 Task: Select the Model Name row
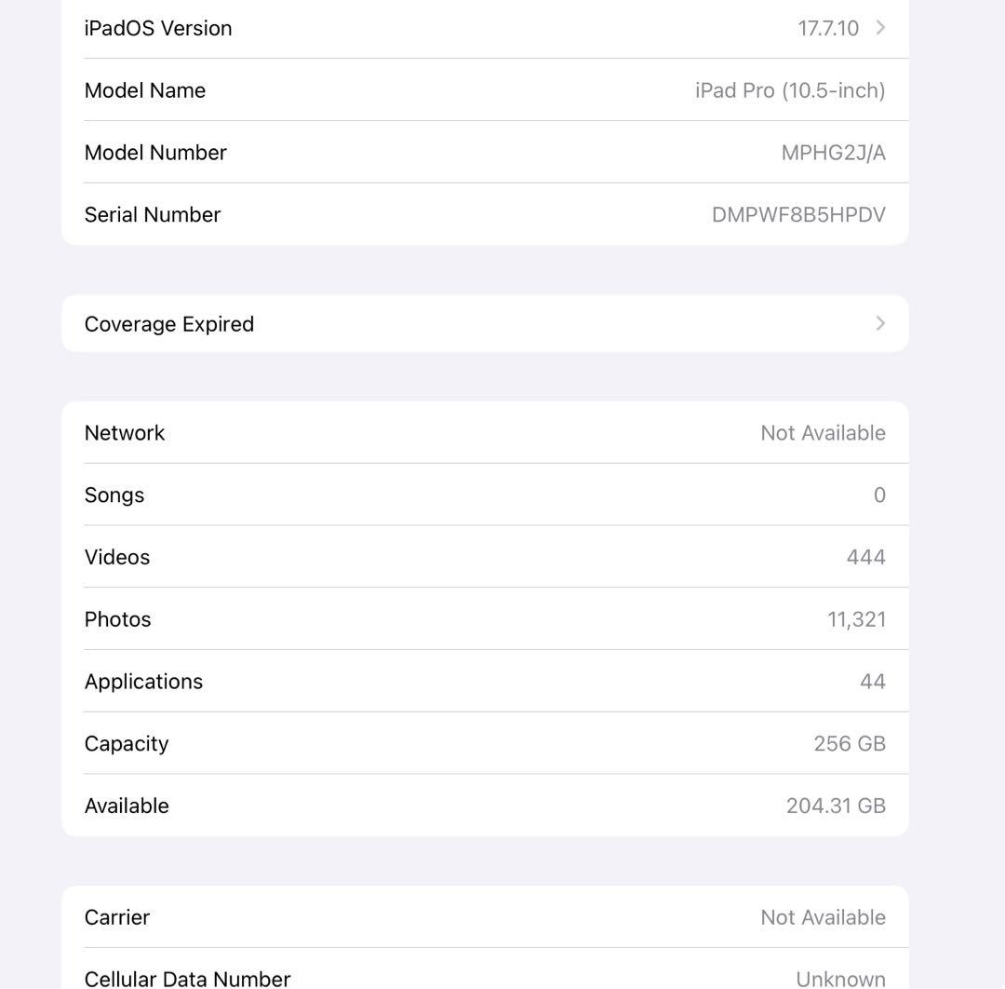(484, 90)
